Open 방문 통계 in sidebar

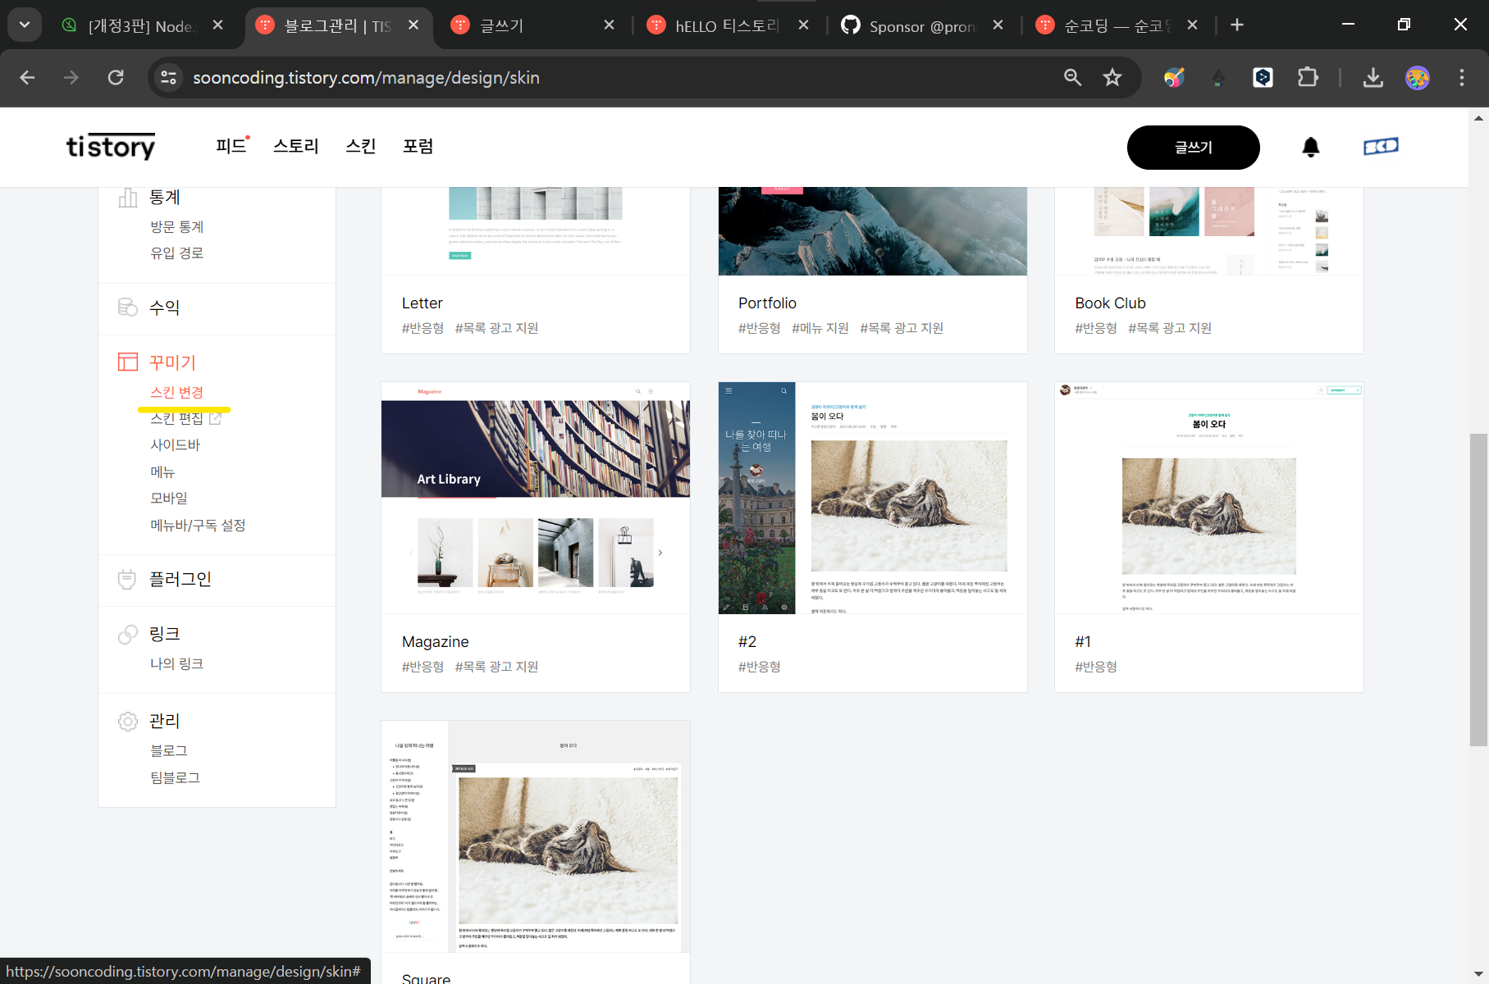tap(176, 226)
